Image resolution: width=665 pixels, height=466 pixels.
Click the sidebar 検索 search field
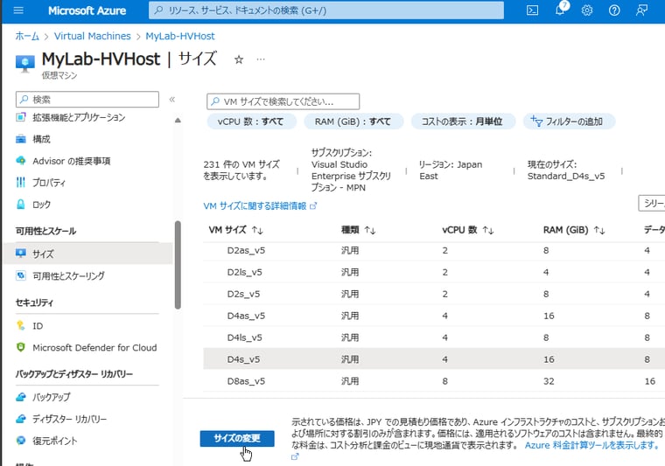pos(87,100)
